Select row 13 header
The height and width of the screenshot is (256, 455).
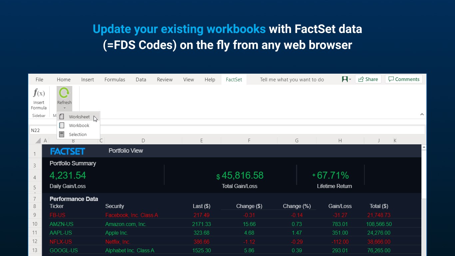click(x=35, y=250)
